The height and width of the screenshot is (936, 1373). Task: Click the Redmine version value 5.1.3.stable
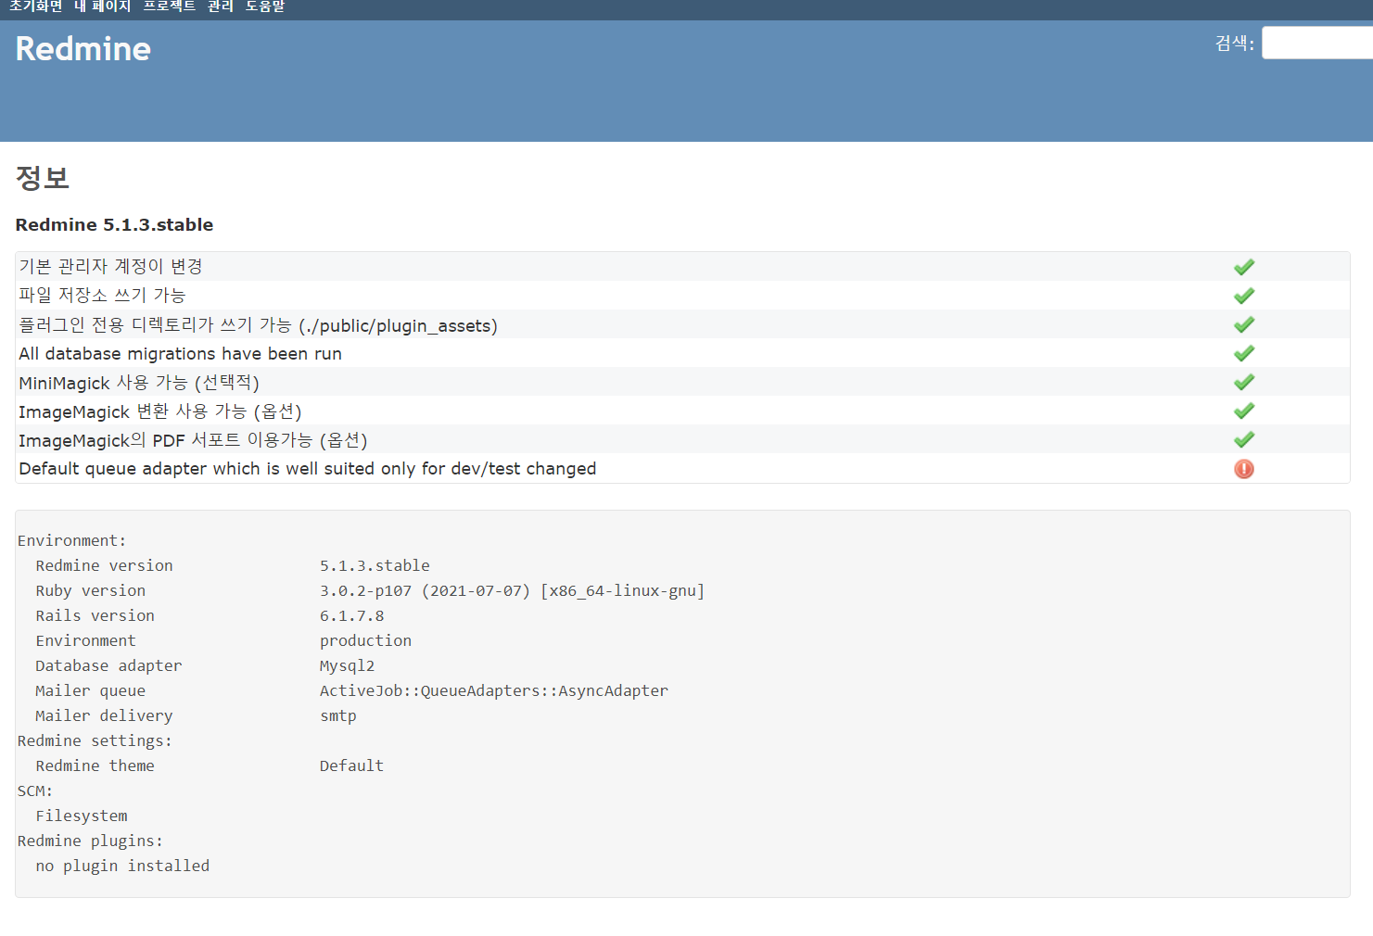click(x=375, y=566)
